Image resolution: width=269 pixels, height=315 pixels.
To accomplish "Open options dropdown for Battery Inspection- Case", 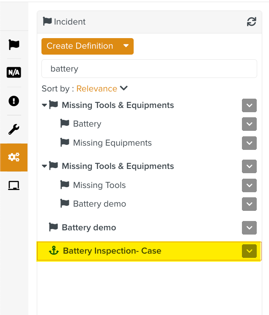I will coord(249,251).
